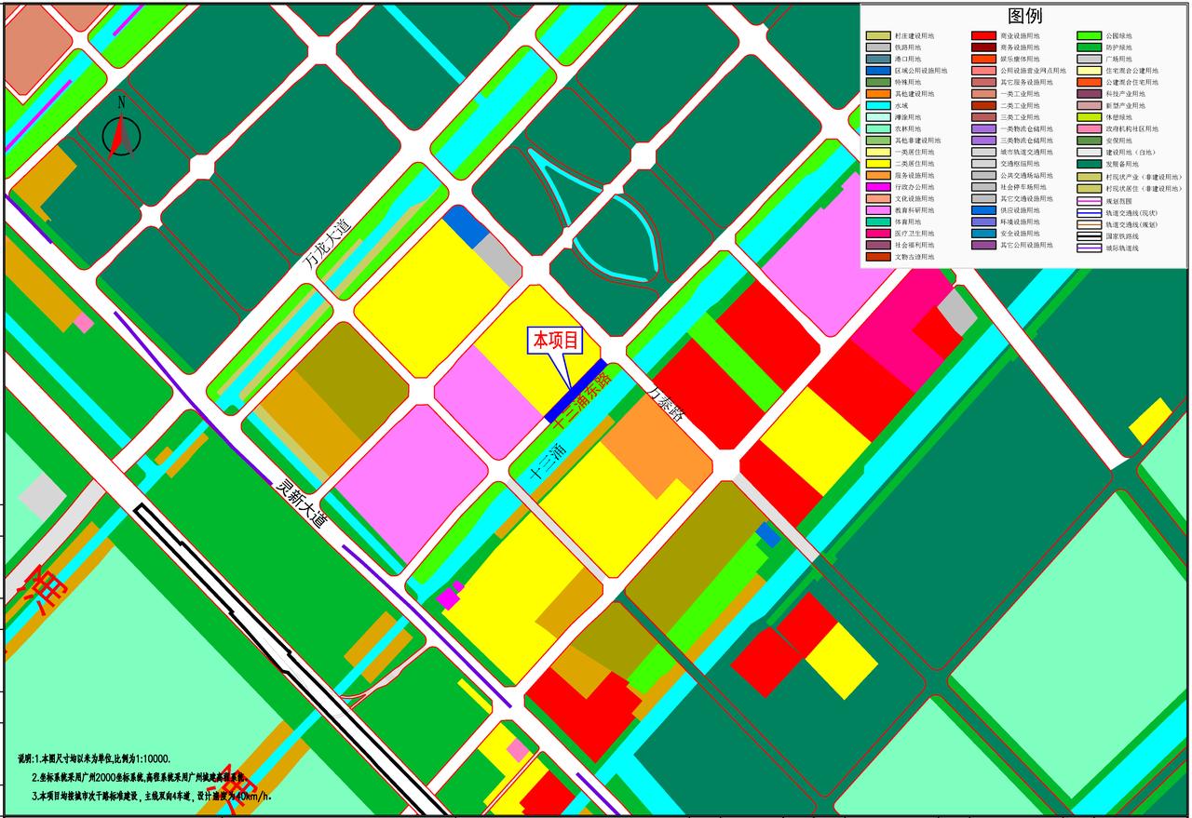1192x818 pixels.
Task: Select the 商务设施用地 legend swatch
Action: point(984,47)
